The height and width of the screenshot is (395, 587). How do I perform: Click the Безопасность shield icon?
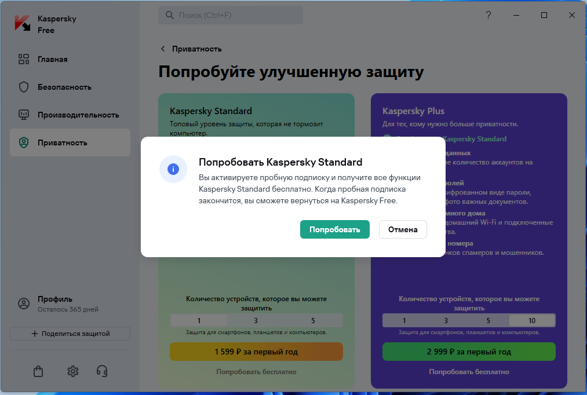pyautogui.click(x=24, y=87)
